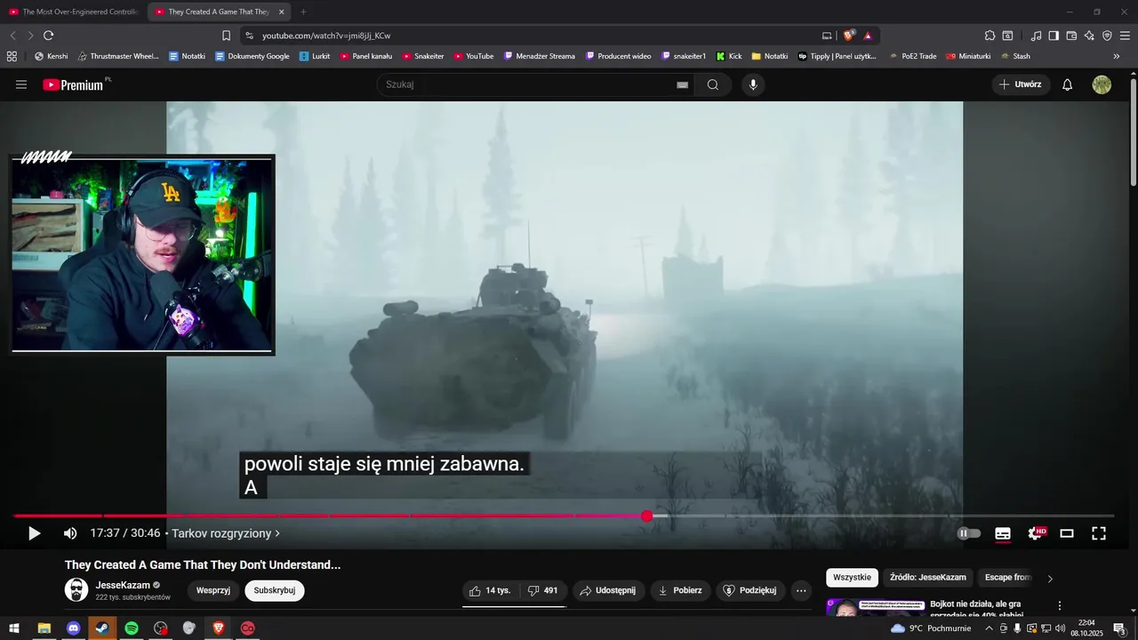Open Spotify from the taskbar
Screen dimensions: 1138x640
132,628
